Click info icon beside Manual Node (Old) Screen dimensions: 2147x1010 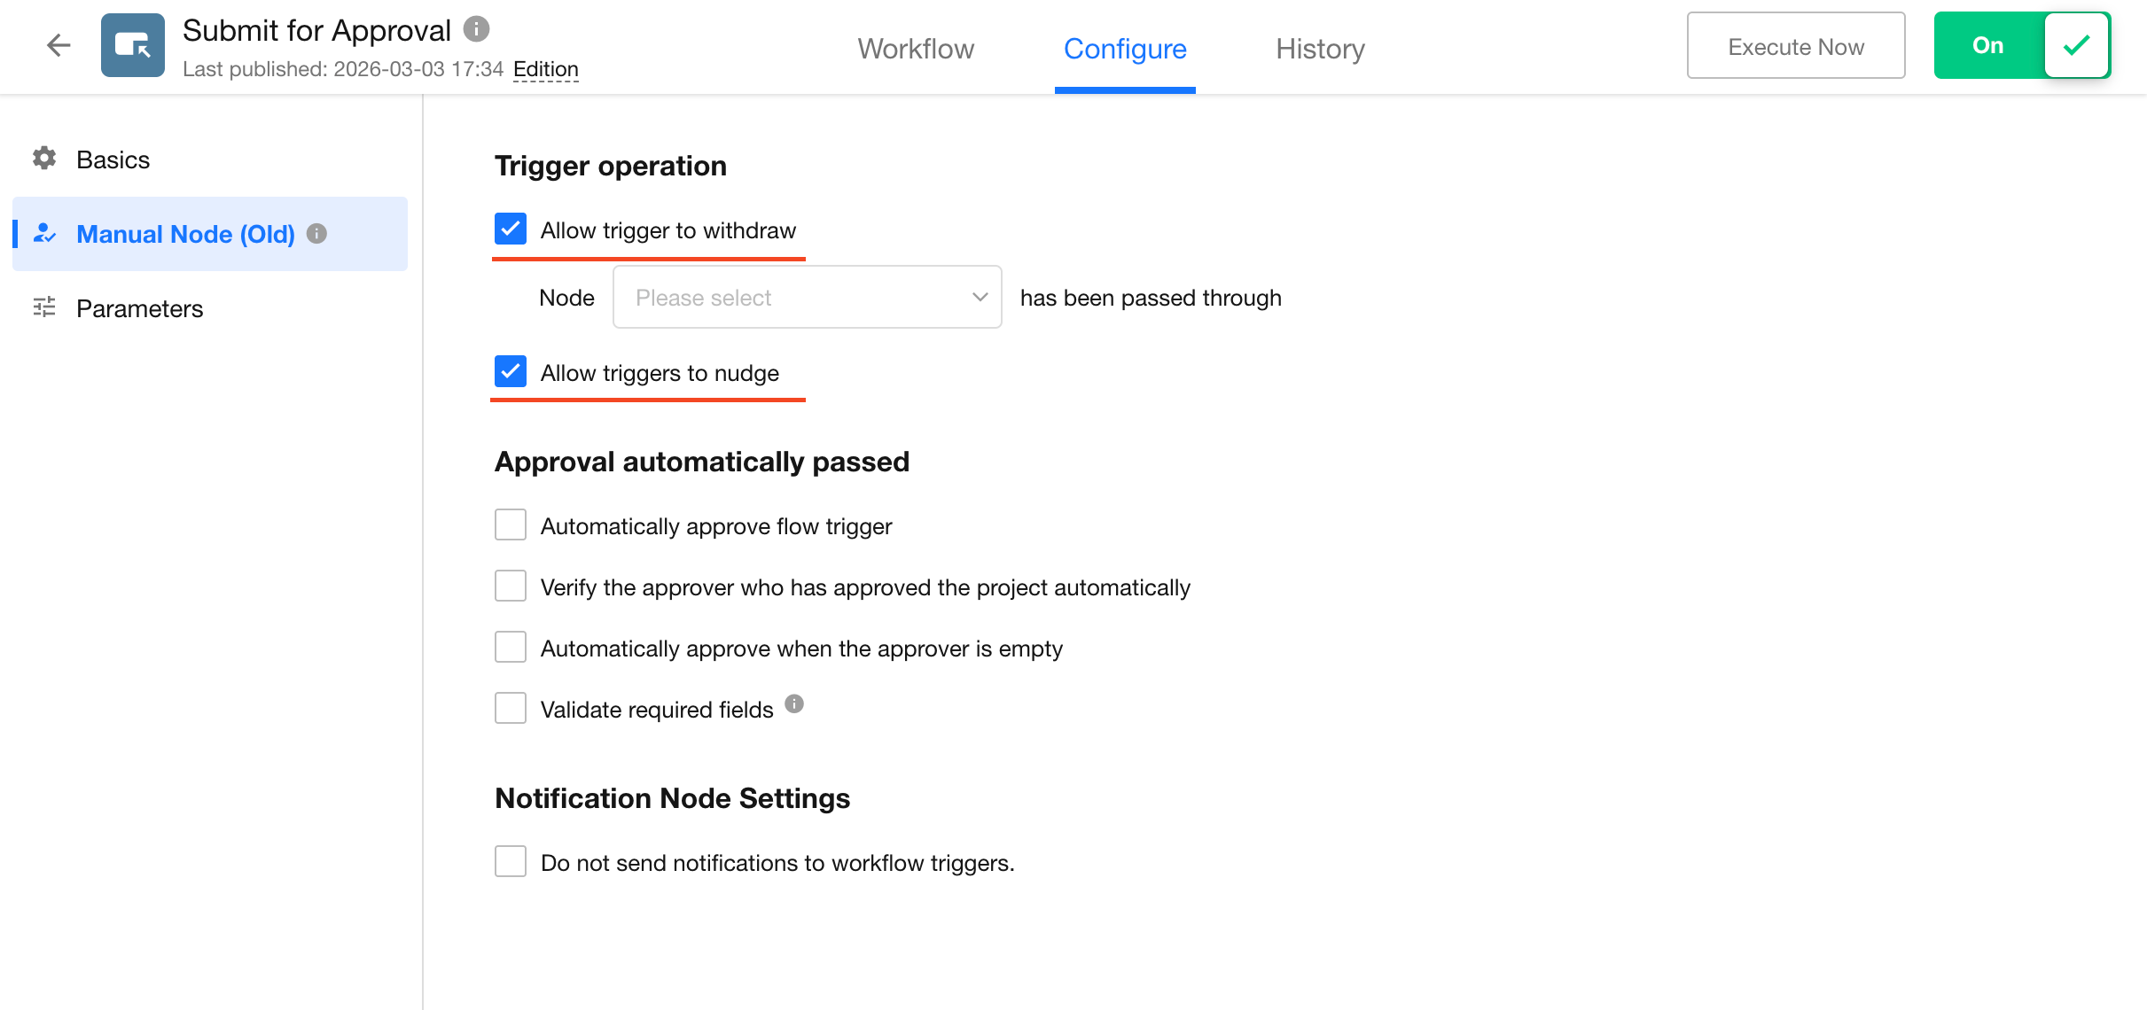[x=316, y=233]
